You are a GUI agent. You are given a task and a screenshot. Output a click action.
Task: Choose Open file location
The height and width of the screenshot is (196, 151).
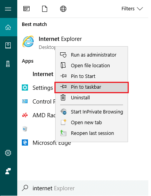[92, 66]
